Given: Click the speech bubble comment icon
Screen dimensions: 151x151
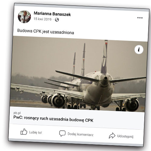Looking at the screenshot, I should (63, 133).
